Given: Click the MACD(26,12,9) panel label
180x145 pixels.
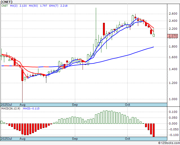Looking at the screenshot, I should pyautogui.click(x=11, y=109).
